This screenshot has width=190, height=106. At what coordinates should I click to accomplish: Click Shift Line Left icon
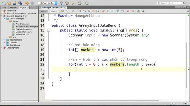pos(118,11)
